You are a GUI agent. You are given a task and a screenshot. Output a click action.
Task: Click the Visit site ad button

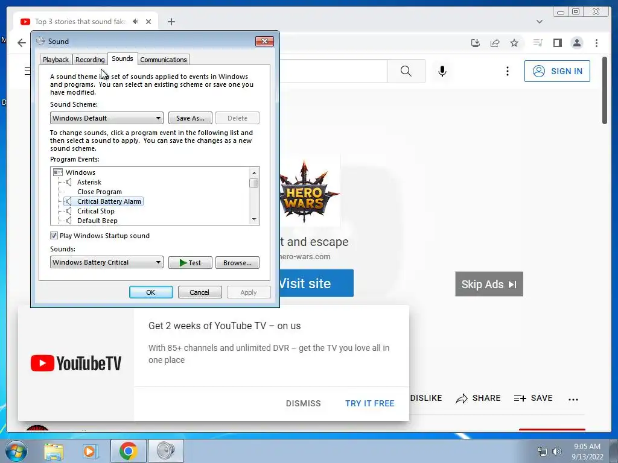pos(316,283)
